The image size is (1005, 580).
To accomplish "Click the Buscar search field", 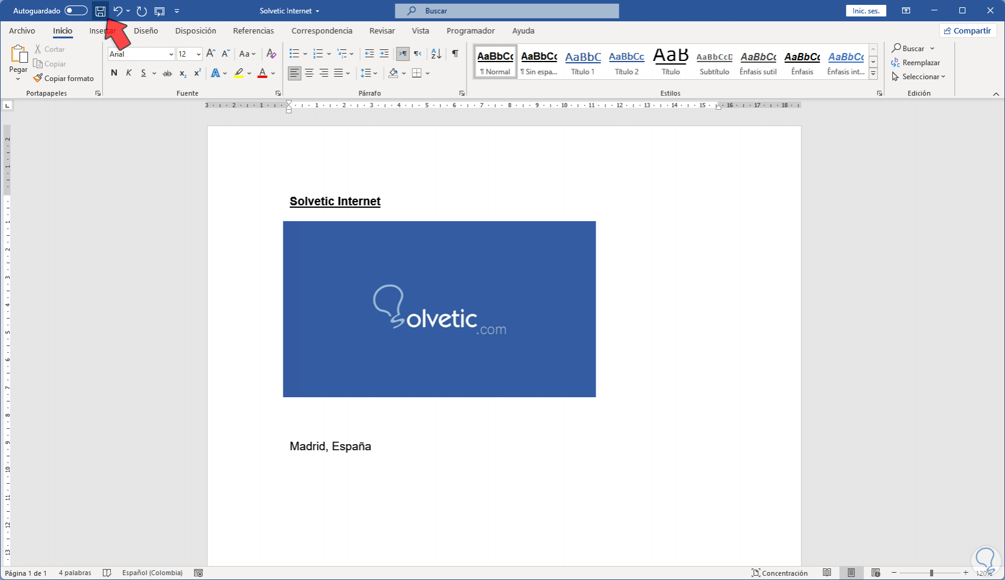I will (507, 11).
